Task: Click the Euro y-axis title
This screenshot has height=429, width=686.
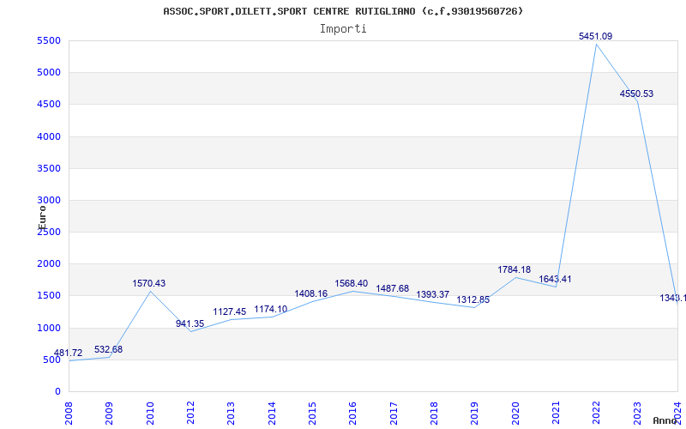Action: [x=42, y=217]
